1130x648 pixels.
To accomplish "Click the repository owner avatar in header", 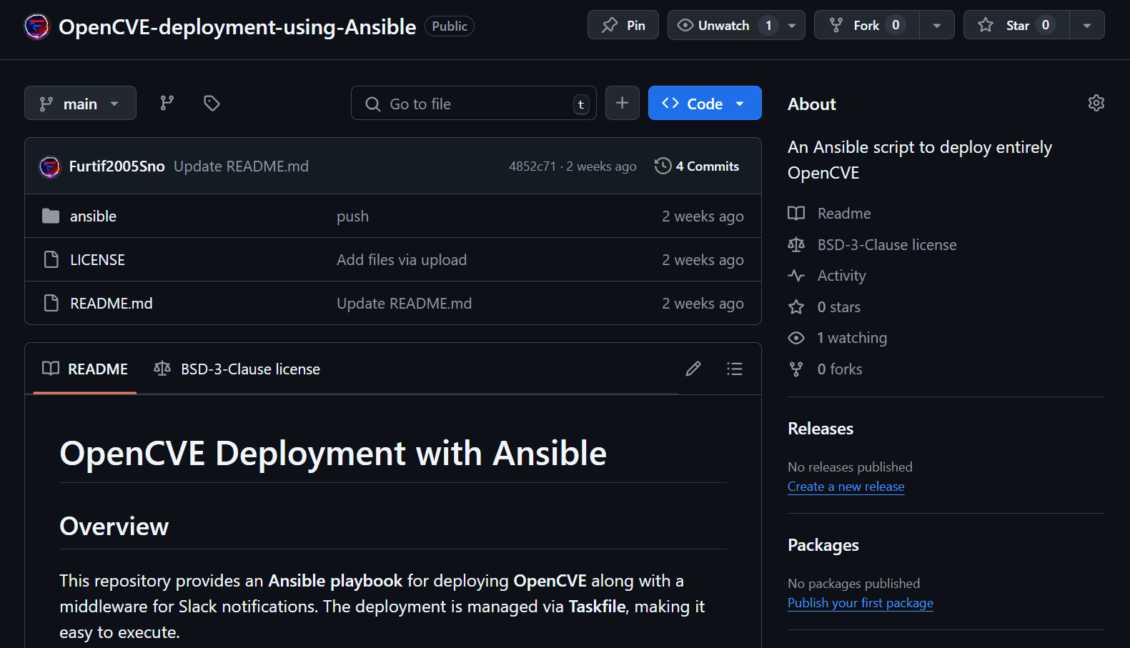I will 37,26.
